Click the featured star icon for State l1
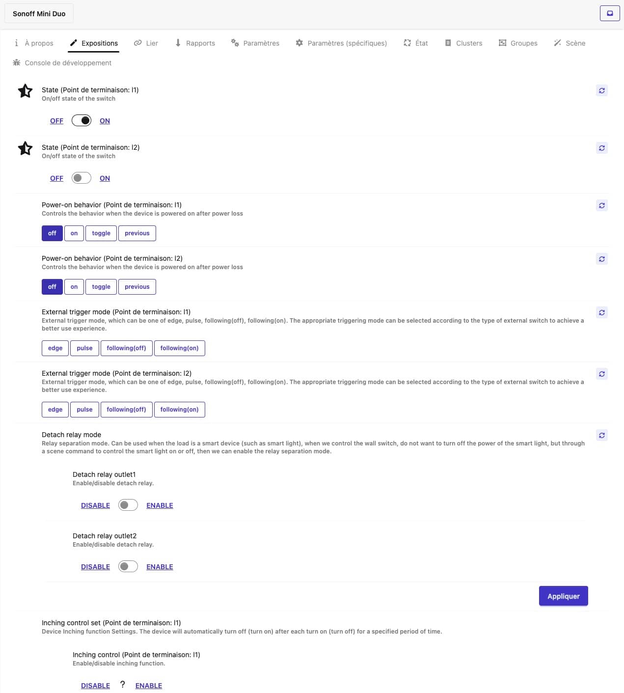Screen dimensions: 624x693 click(25, 91)
